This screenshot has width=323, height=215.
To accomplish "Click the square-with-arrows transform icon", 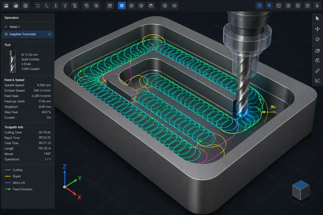I will click(x=318, y=60).
